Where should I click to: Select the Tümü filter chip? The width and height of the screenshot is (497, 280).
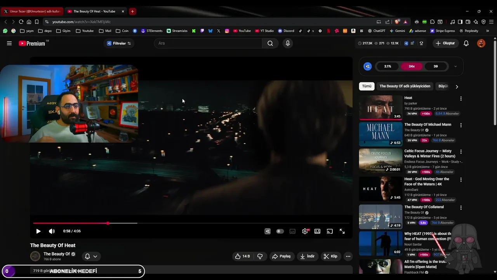(x=367, y=86)
